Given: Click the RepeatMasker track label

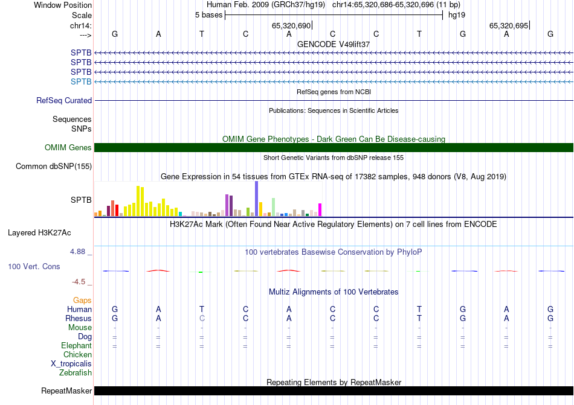Looking at the screenshot, I should pyautogui.click(x=66, y=391).
